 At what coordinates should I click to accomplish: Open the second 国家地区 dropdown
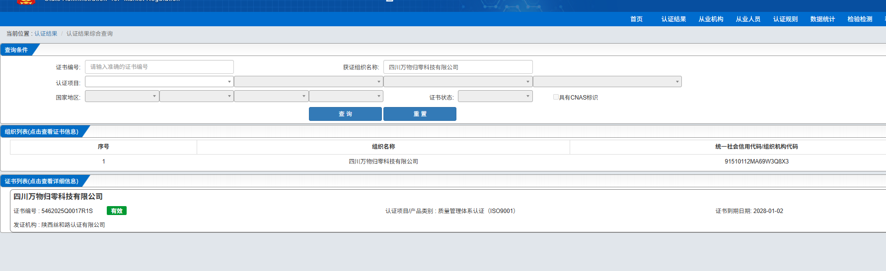point(197,96)
